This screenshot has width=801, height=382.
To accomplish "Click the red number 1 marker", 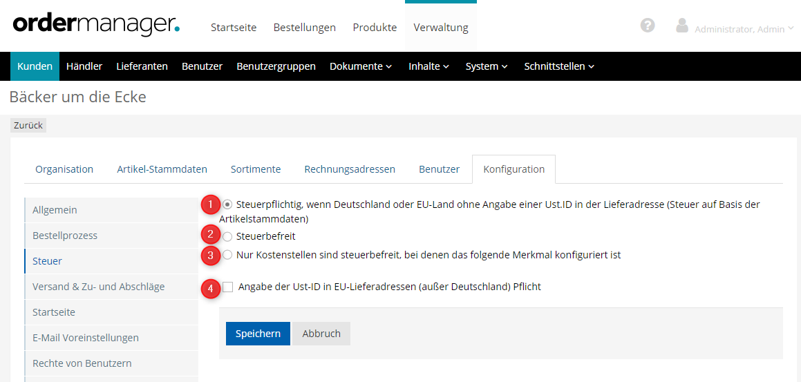I will pyautogui.click(x=210, y=204).
